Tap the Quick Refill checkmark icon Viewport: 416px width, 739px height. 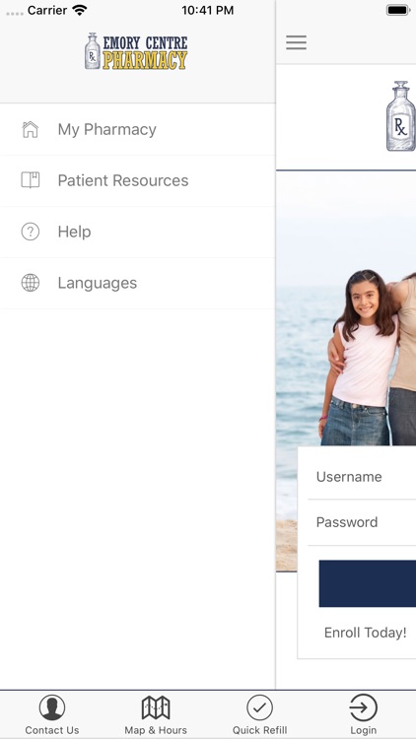pyautogui.click(x=260, y=706)
